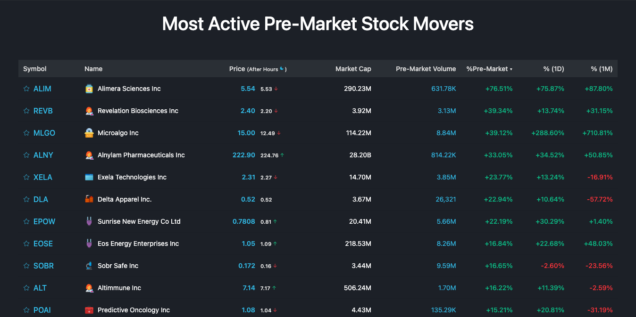Sort table by Market Cap header
This screenshot has width=636, height=317.
tap(353, 69)
